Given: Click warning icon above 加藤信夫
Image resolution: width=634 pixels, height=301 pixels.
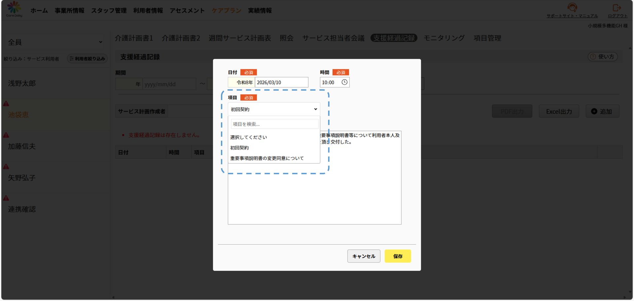Looking at the screenshot, I should click(6, 135).
